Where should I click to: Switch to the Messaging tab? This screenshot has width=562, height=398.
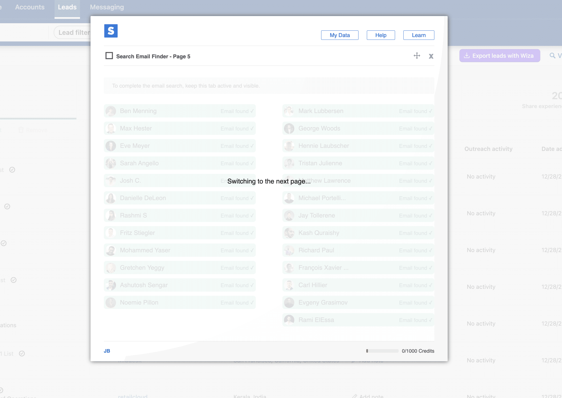click(107, 7)
